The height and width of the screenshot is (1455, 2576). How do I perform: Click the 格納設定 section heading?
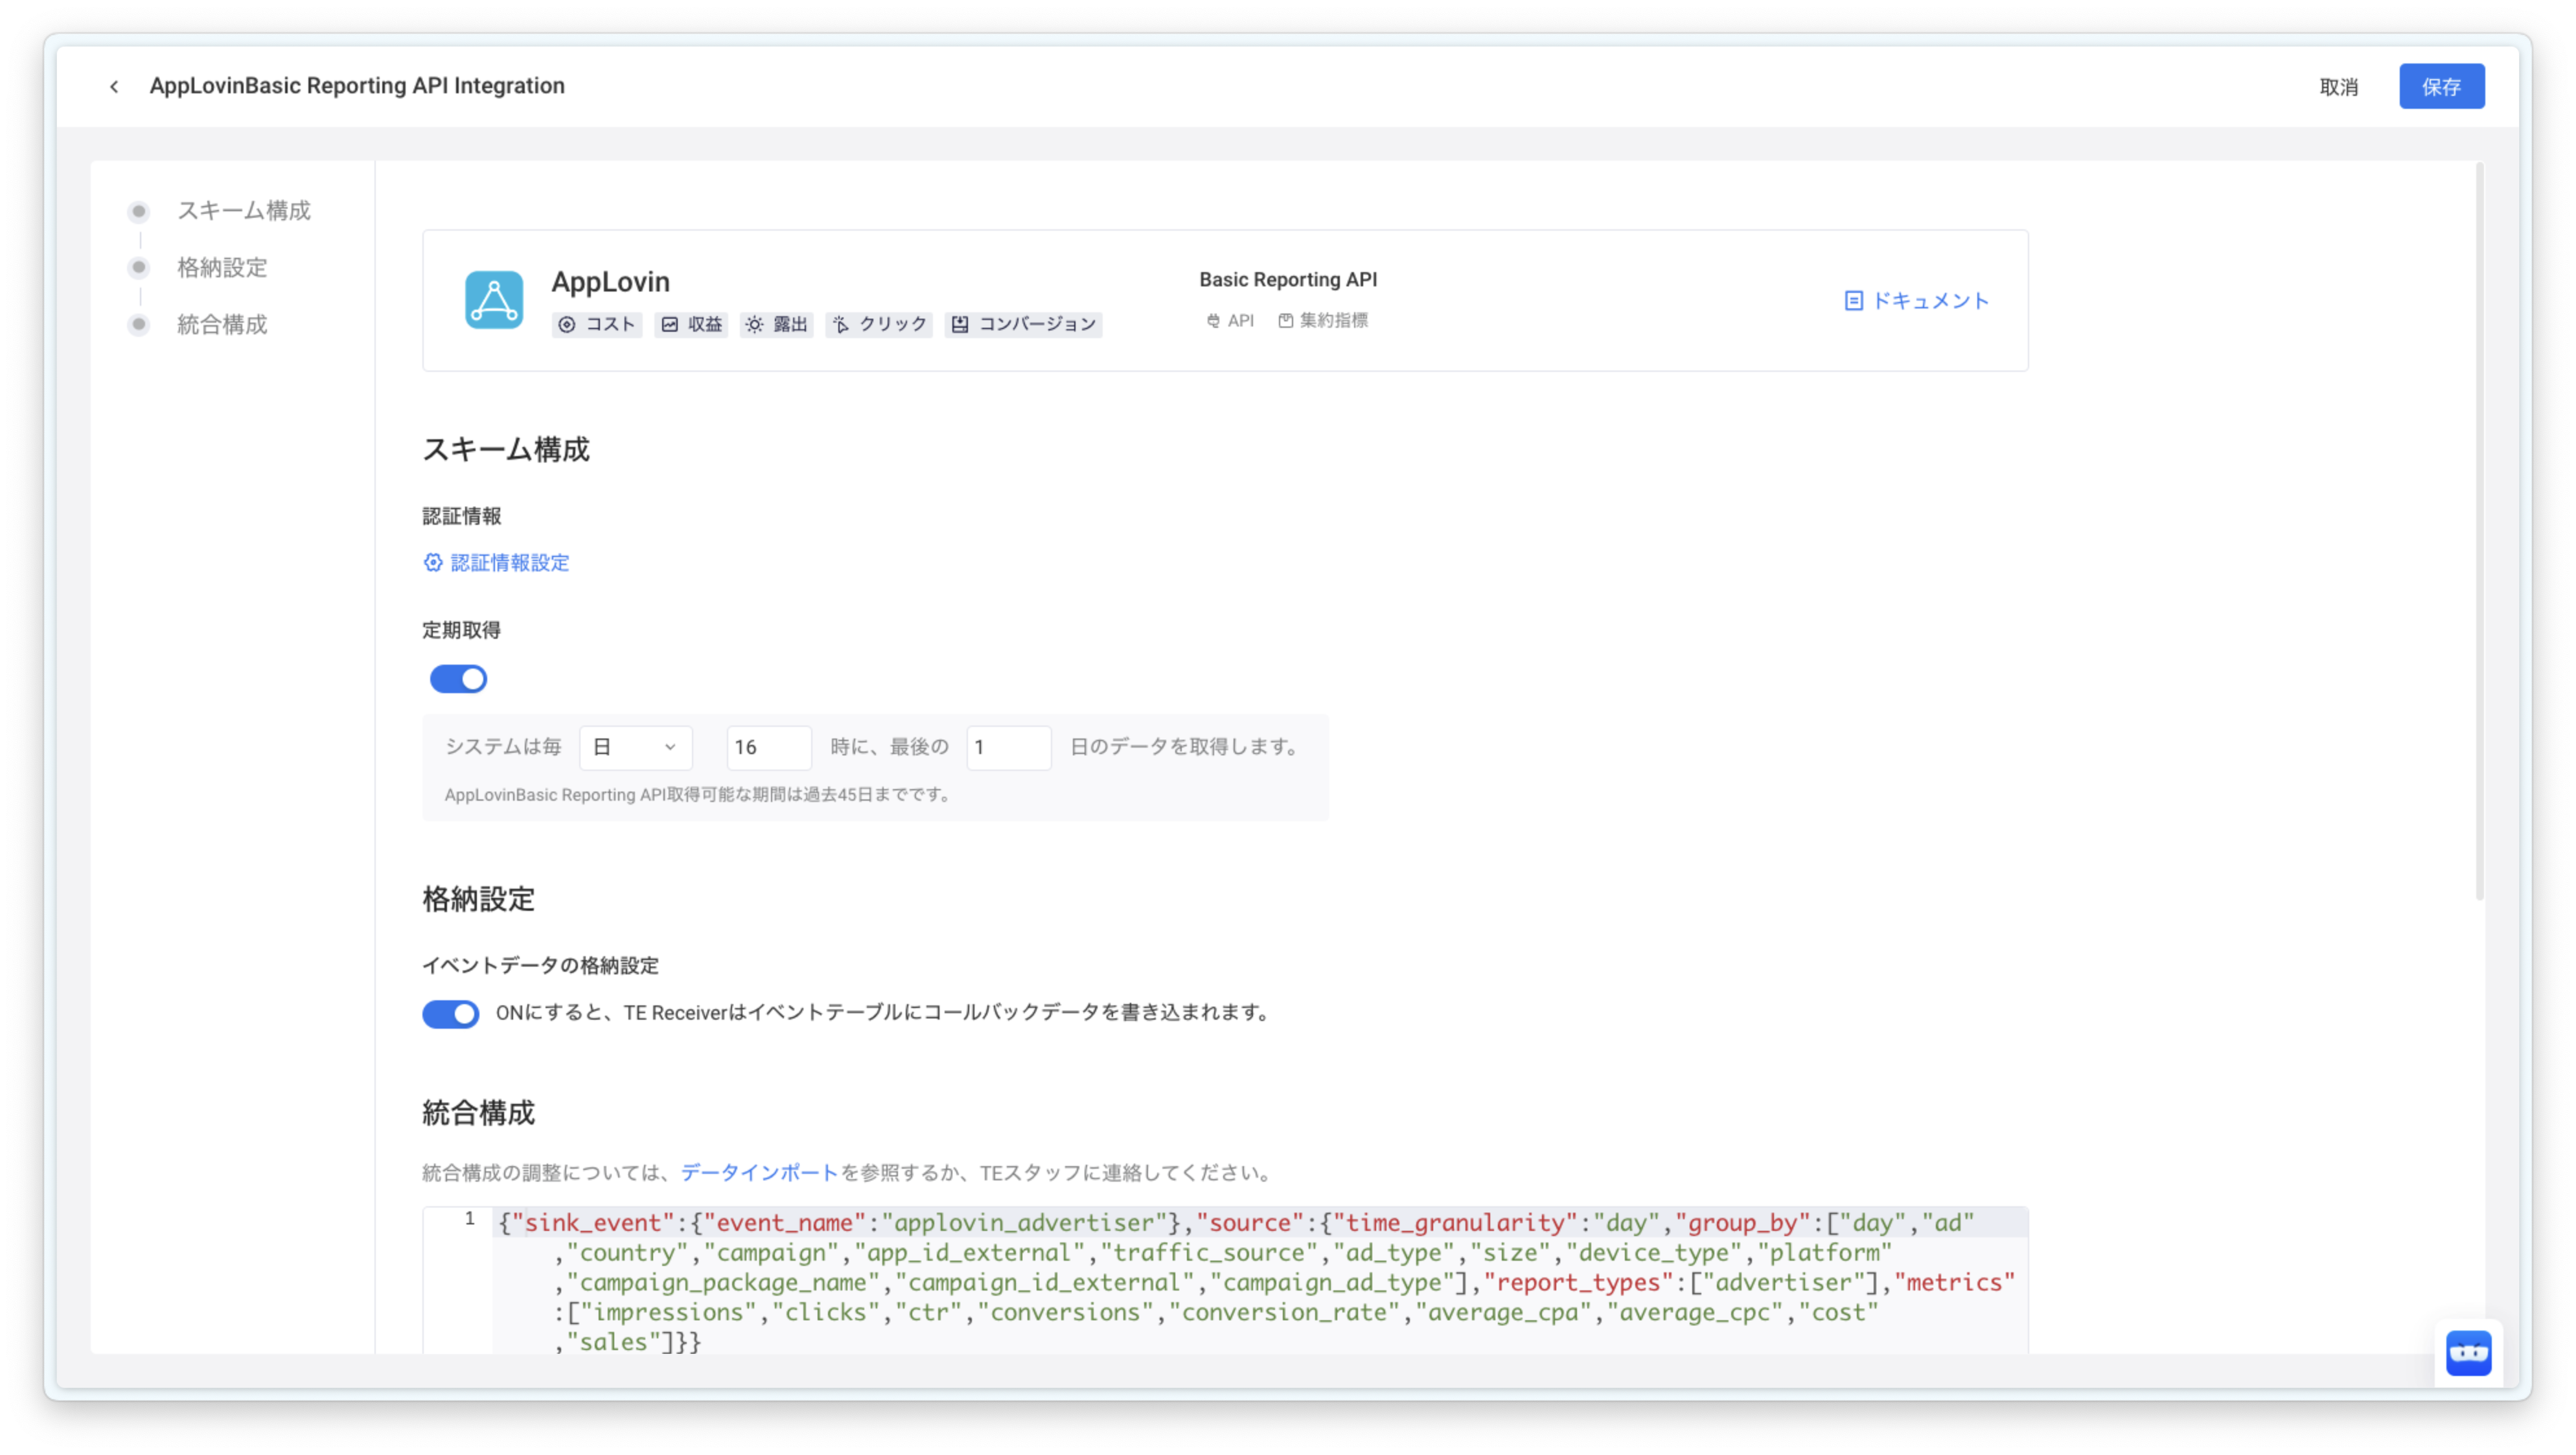(478, 899)
